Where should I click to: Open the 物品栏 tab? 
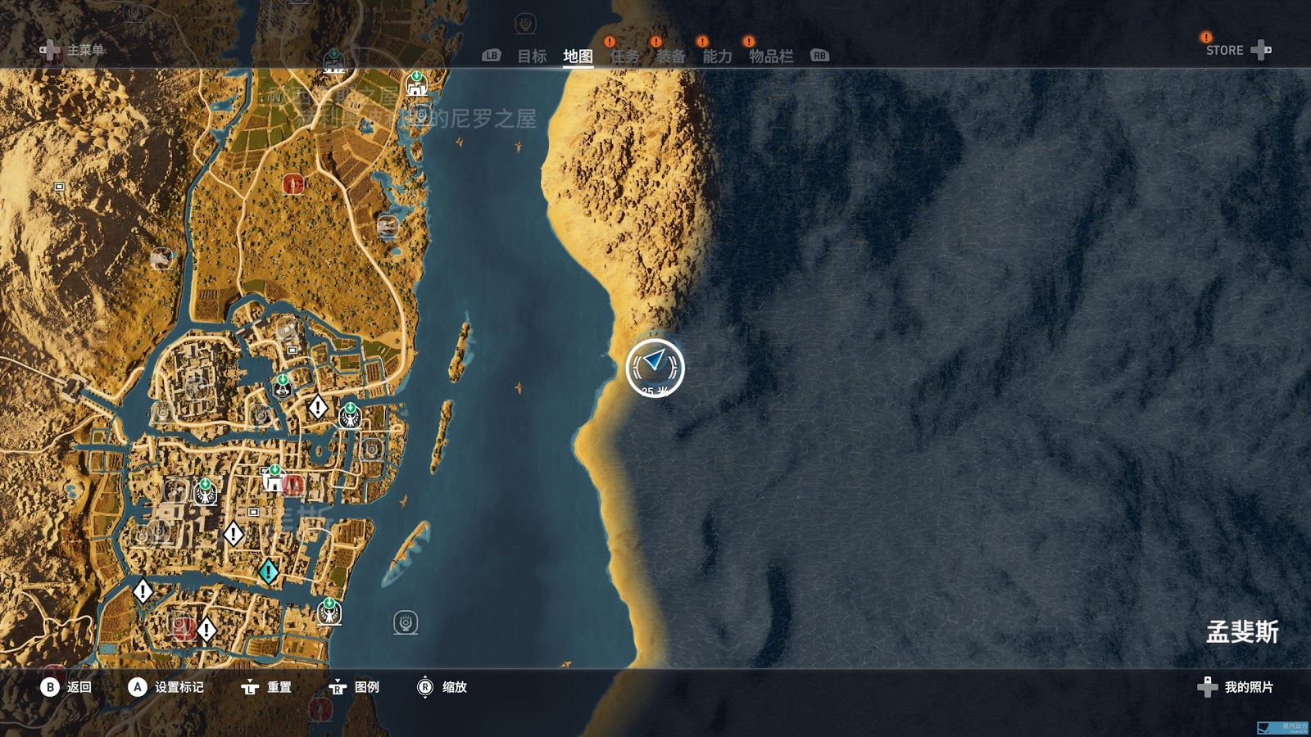pyautogui.click(x=771, y=56)
